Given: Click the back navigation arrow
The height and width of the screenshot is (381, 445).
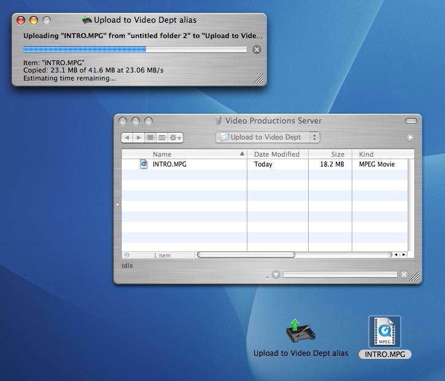Looking at the screenshot, I should [127, 138].
